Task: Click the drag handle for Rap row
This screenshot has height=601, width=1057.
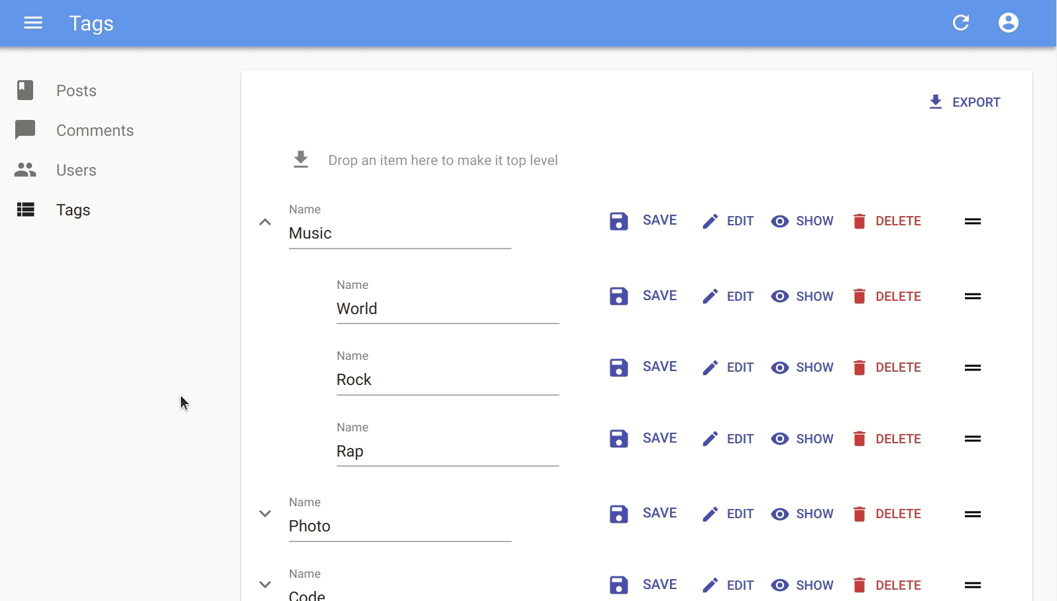Action: [972, 439]
